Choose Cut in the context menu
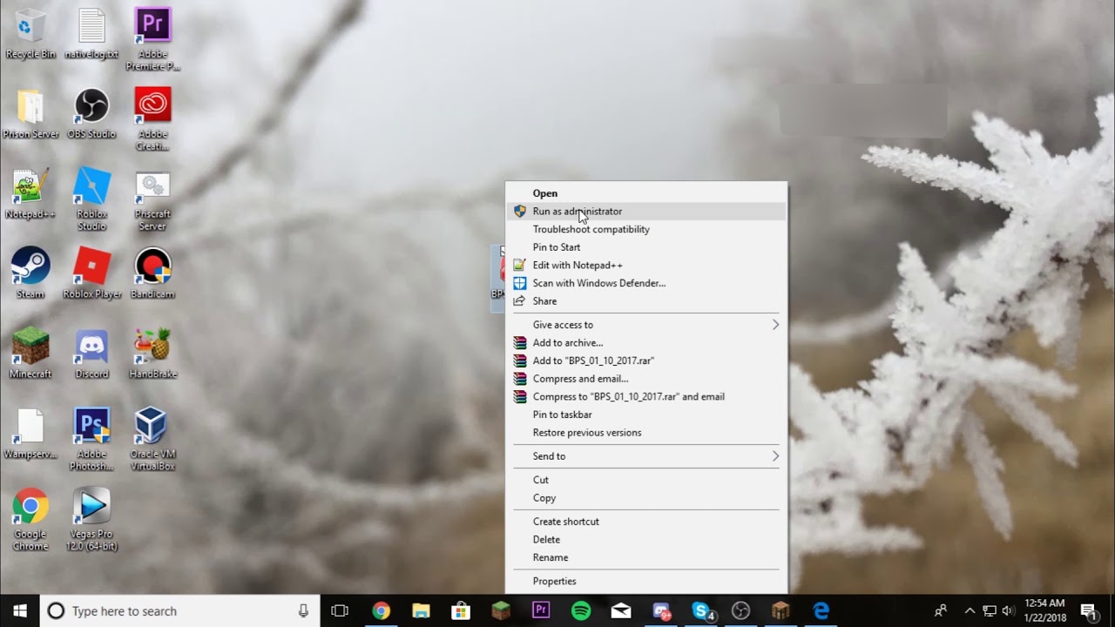Viewport: 1115px width, 627px height. 645,480
